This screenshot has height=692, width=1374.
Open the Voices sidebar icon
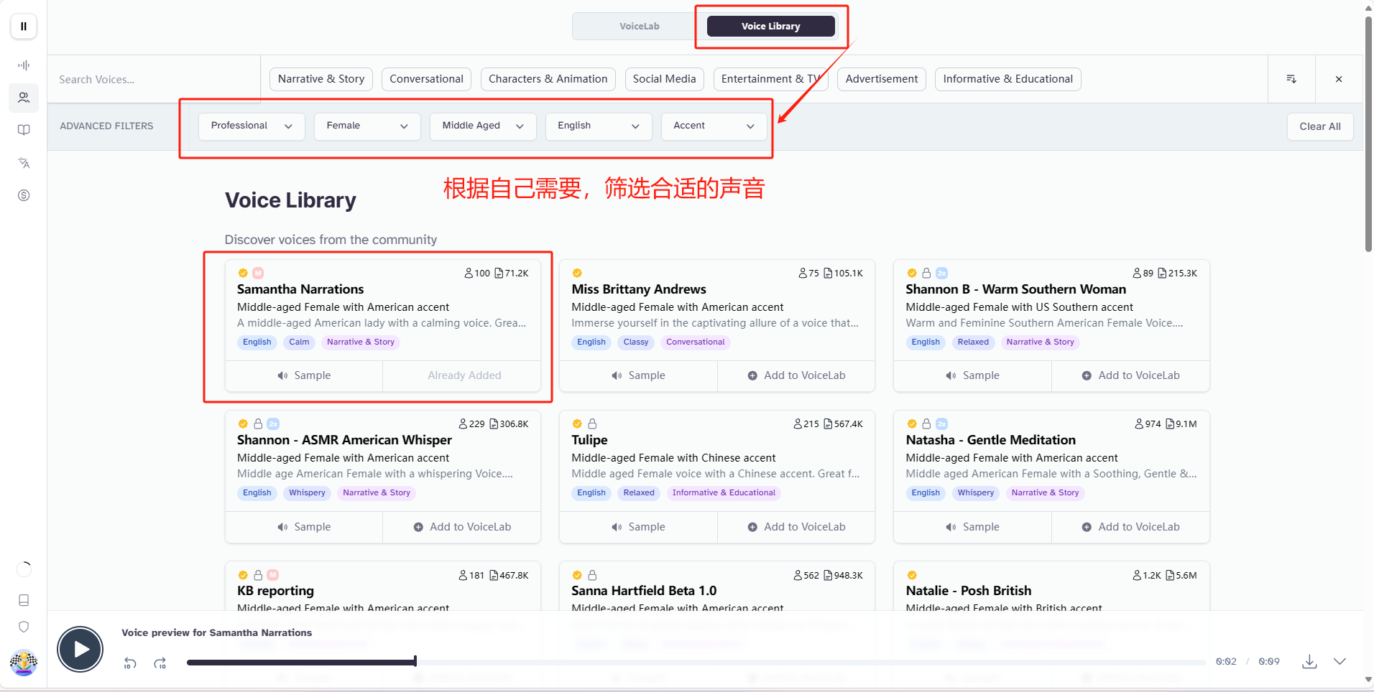[24, 98]
